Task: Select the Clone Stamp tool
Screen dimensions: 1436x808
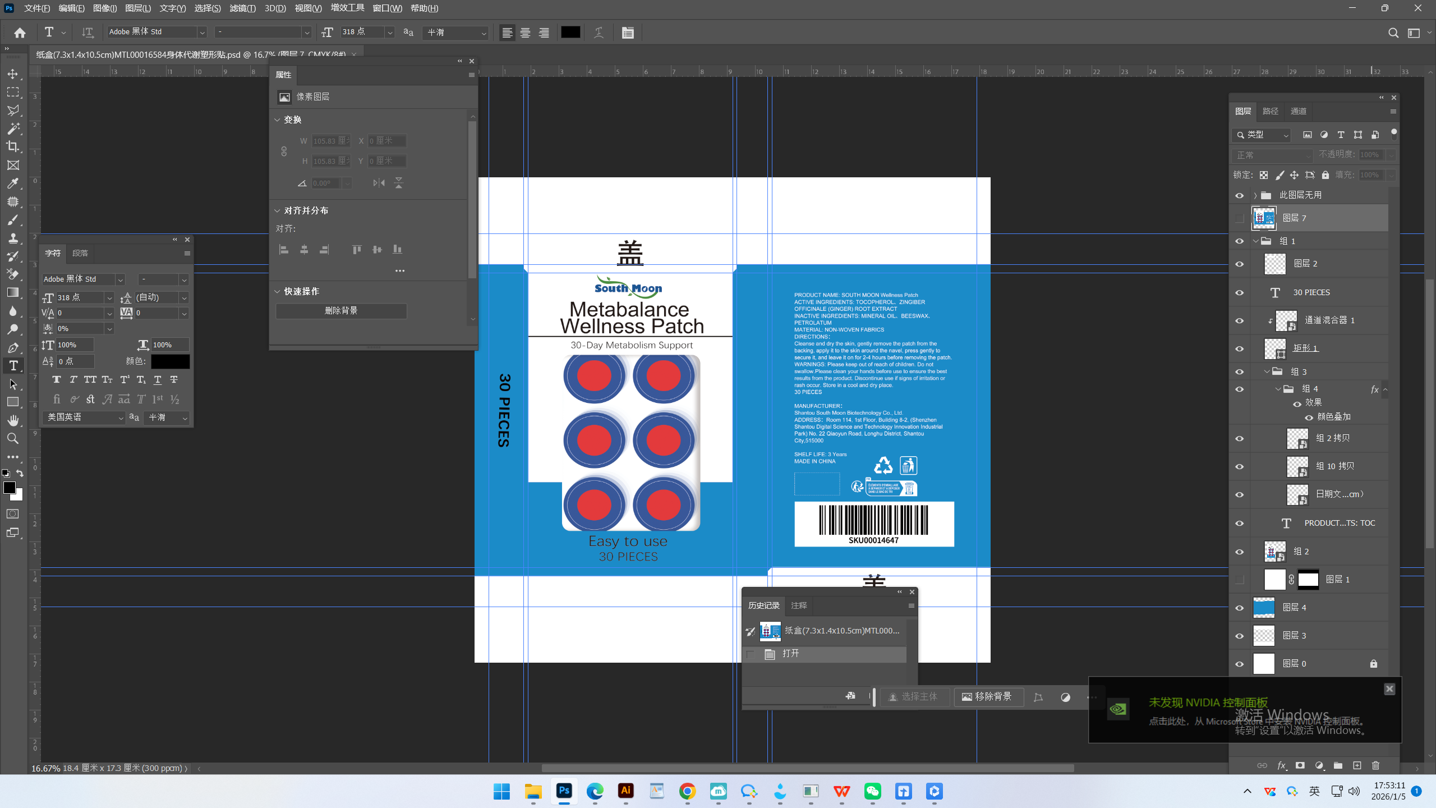Action: pos(13,238)
